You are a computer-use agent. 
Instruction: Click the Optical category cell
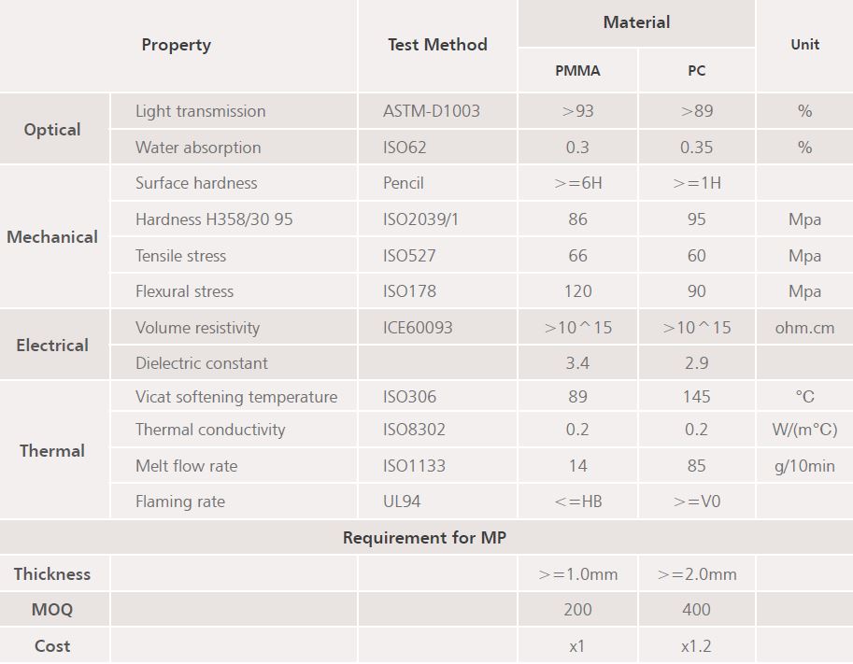[x=52, y=130]
